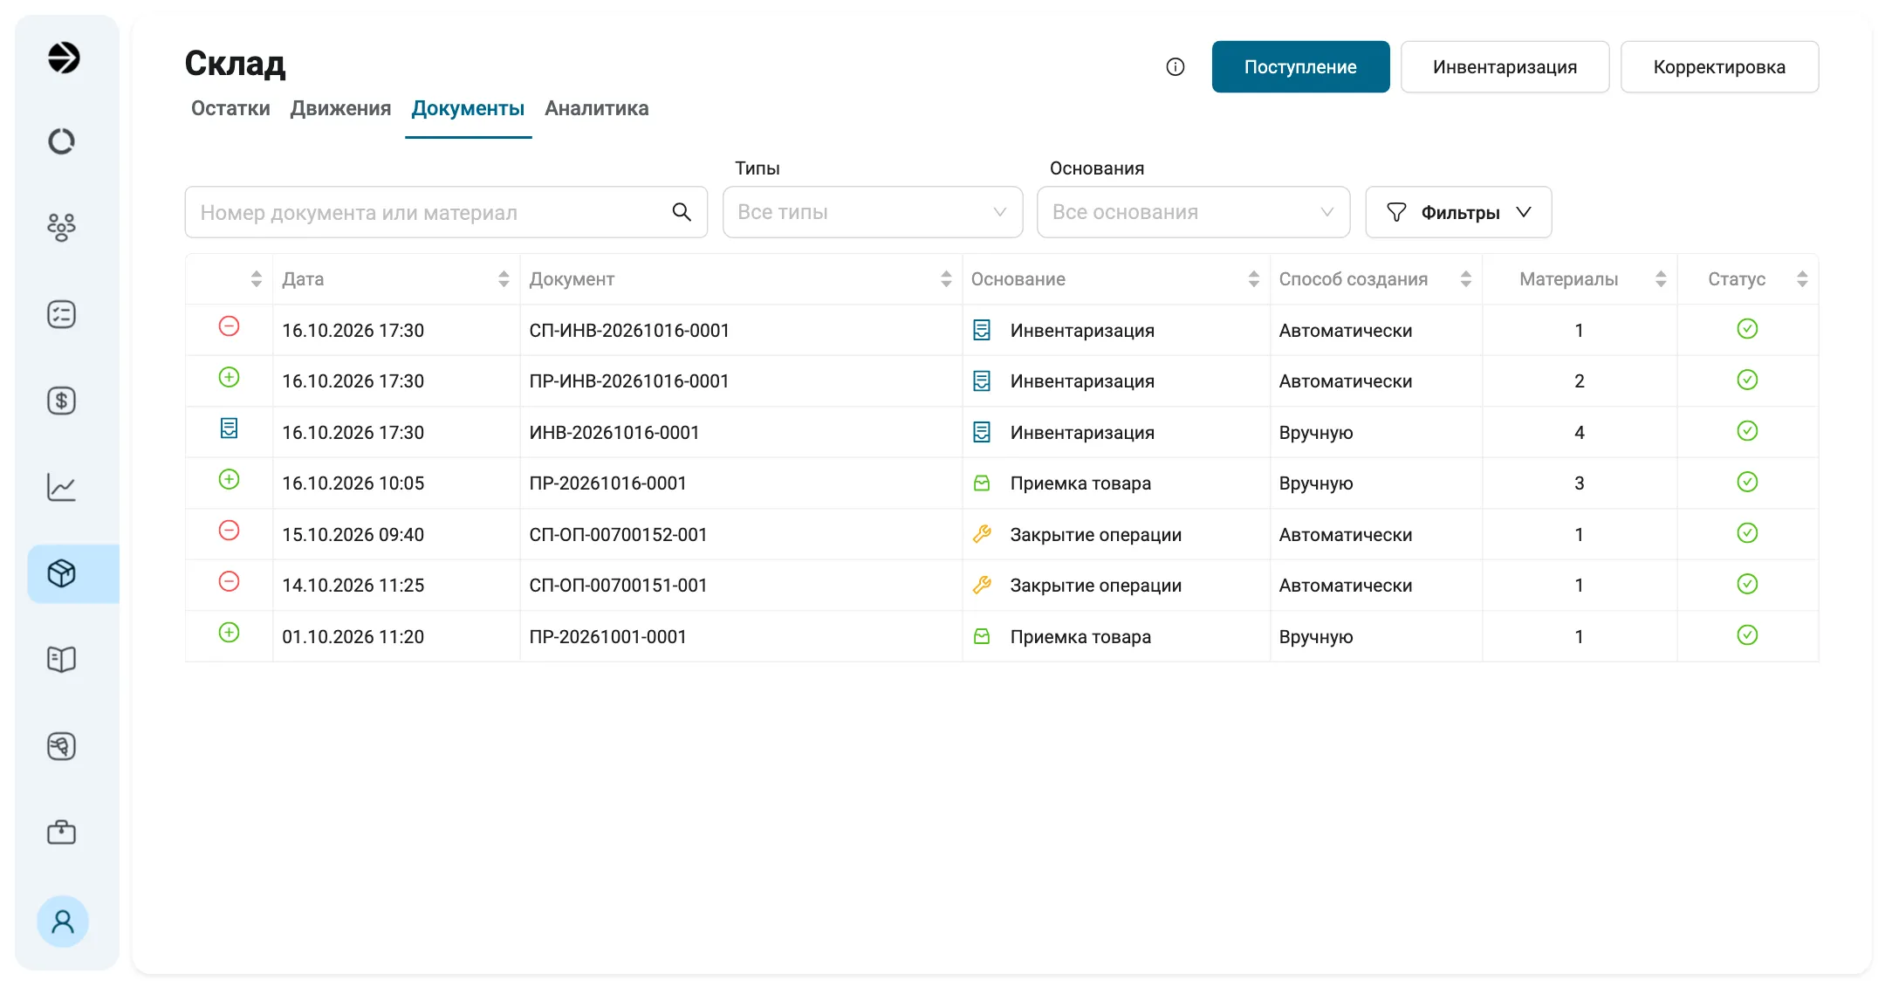Screen dimensions: 1885x987
Task: Switch to the Движения tab
Action: click(340, 108)
